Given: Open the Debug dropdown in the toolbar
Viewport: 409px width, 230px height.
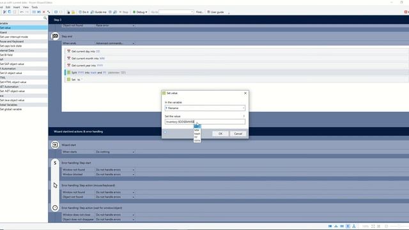Looking at the screenshot, I should tap(140, 12).
